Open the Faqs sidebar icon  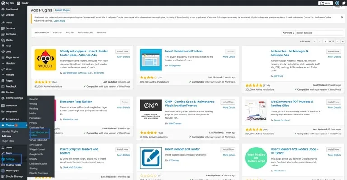[3, 46]
